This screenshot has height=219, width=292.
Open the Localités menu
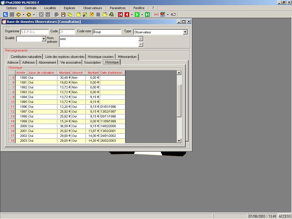pyautogui.click(x=50, y=8)
